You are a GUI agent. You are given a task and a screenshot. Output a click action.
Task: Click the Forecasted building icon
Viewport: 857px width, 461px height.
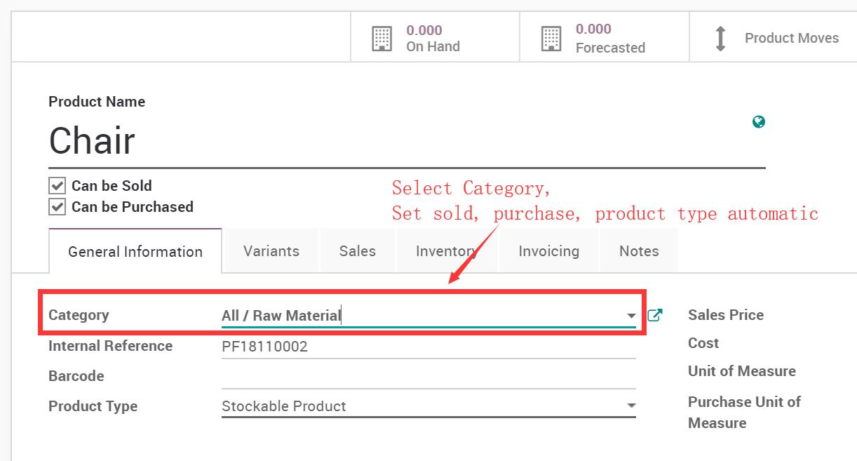point(551,39)
